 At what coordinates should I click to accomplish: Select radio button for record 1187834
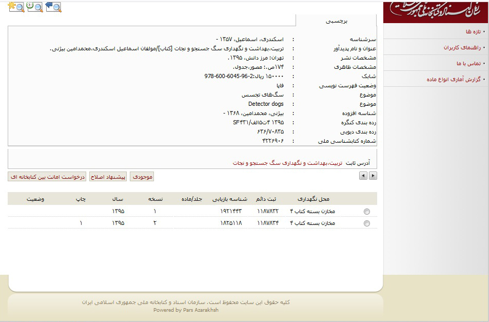[367, 223]
